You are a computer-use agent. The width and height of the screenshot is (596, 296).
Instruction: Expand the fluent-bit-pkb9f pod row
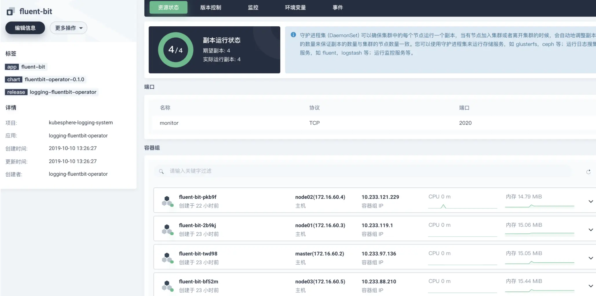[x=591, y=201]
